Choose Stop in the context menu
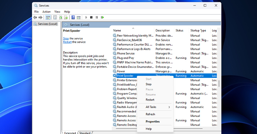 [149, 84]
